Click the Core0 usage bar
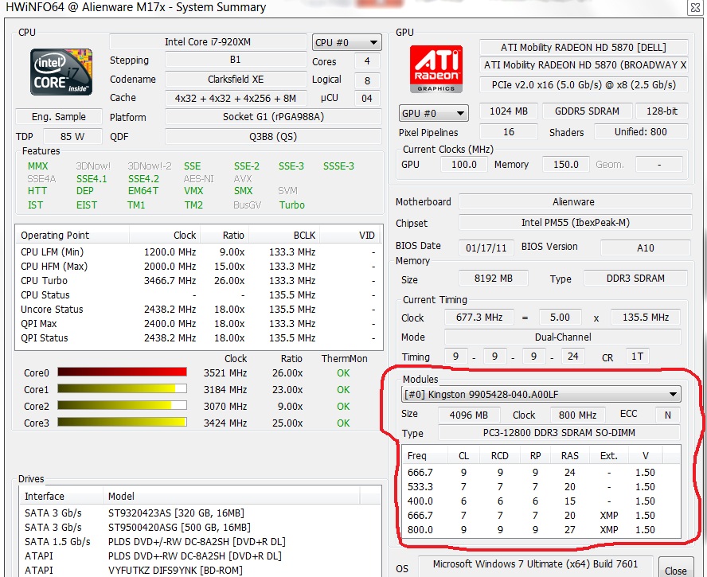This screenshot has width=707, height=577. click(x=122, y=372)
